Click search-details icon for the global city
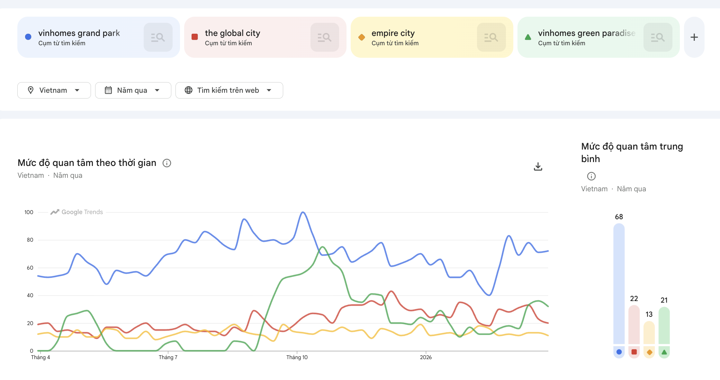The height and width of the screenshot is (380, 720). 324,37
